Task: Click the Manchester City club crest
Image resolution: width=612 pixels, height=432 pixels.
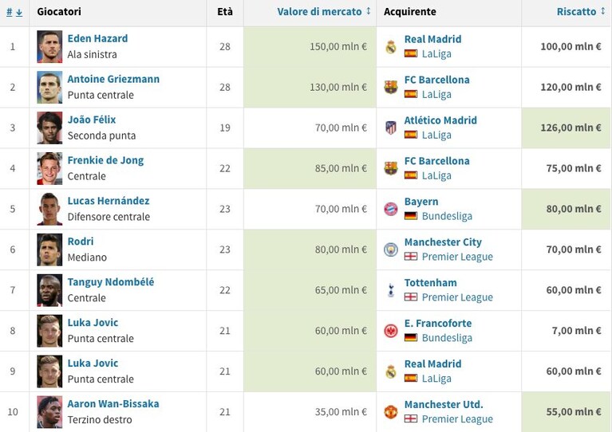Action: (x=391, y=249)
